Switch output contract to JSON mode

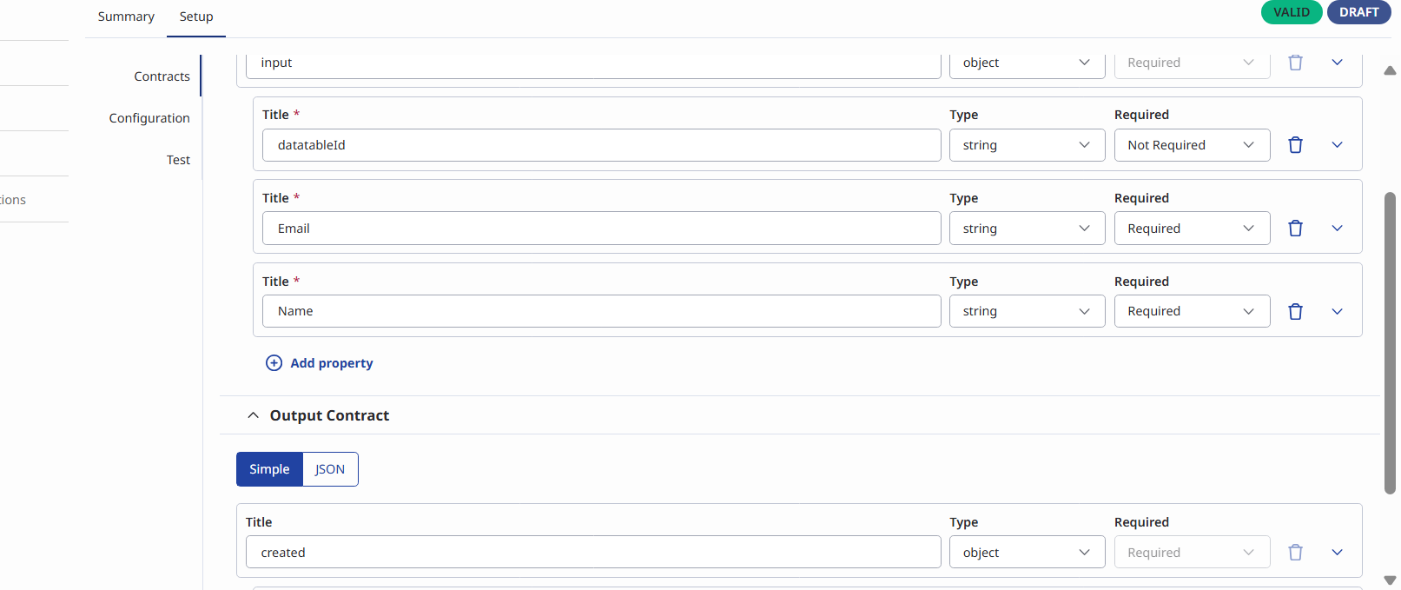pos(330,469)
